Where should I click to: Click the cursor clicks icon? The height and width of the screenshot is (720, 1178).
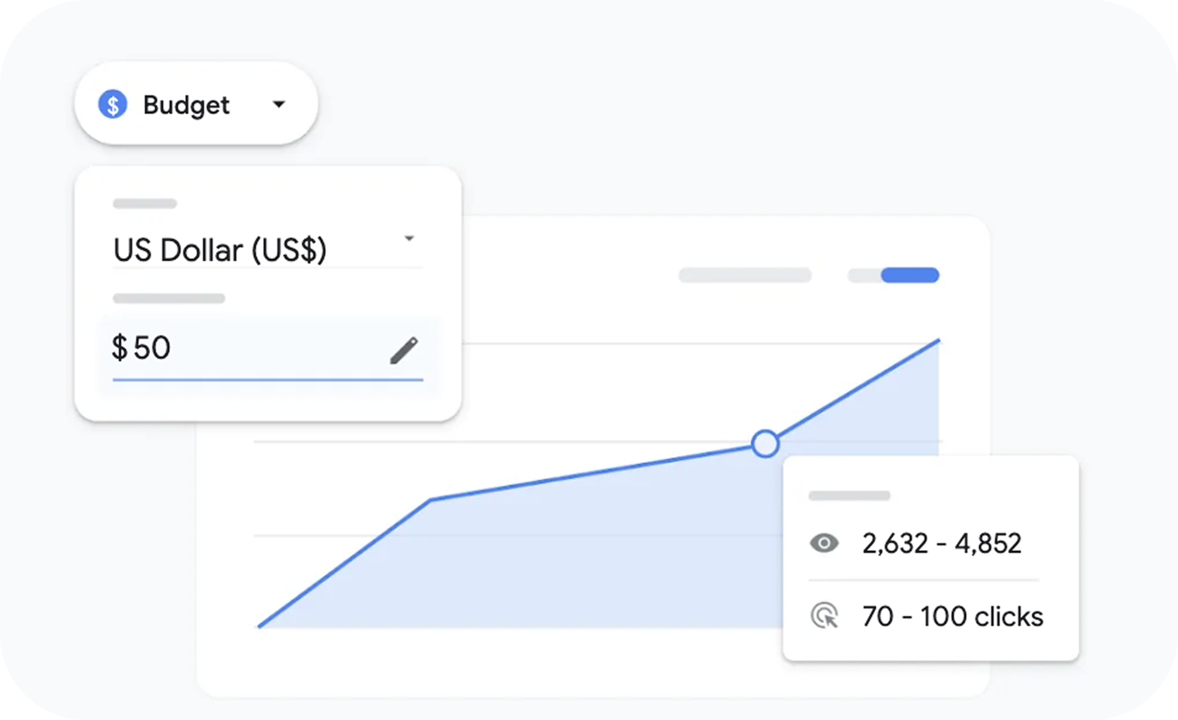click(x=824, y=616)
